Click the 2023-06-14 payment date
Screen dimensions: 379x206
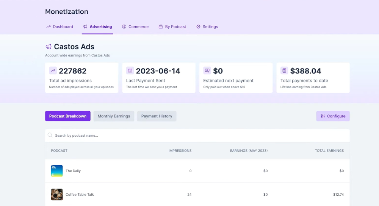158,71
